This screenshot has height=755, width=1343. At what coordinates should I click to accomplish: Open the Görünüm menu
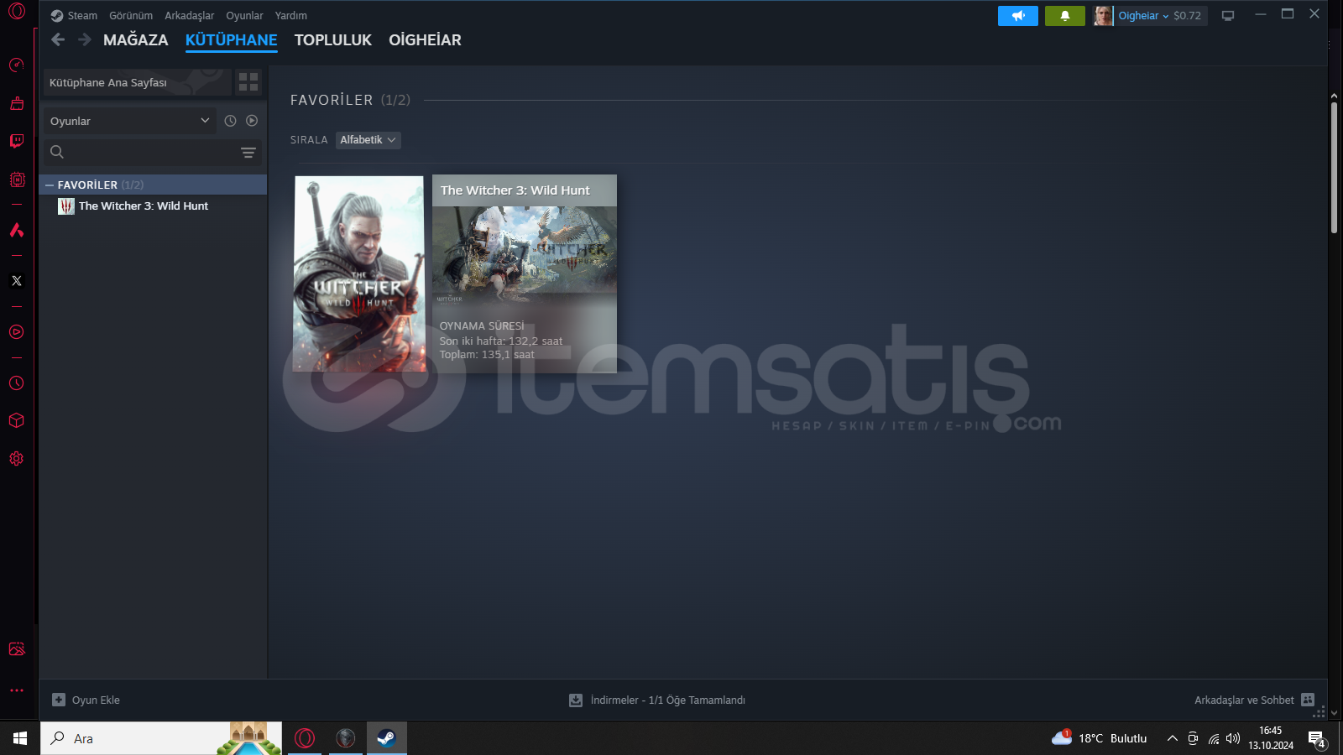[x=131, y=16]
